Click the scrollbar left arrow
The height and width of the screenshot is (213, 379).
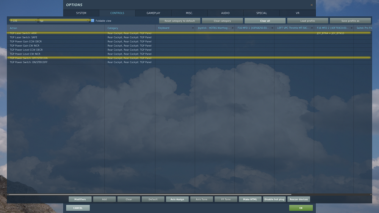8,194
